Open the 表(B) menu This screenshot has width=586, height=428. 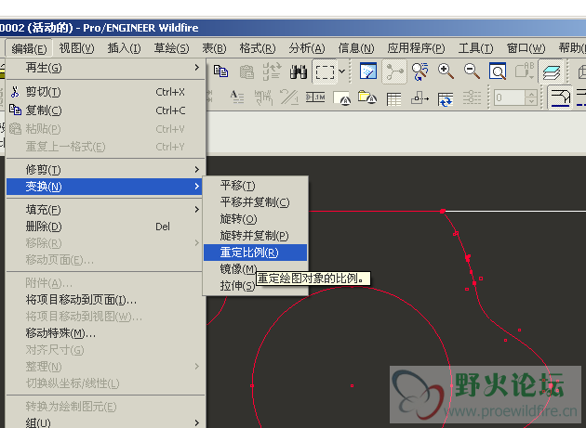click(214, 48)
